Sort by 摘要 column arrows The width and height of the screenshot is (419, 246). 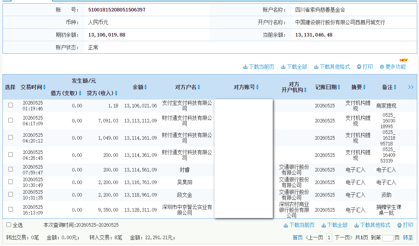364,87
